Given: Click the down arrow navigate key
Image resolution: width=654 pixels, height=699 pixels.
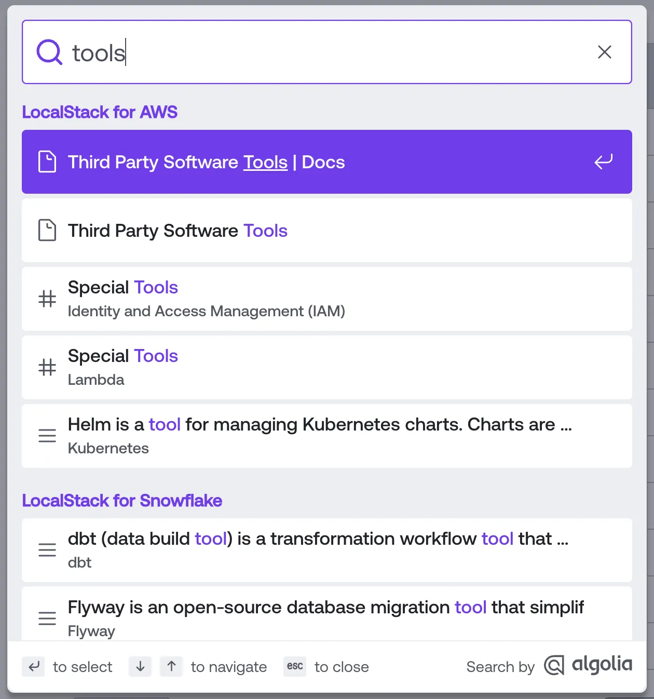Looking at the screenshot, I should click(140, 666).
